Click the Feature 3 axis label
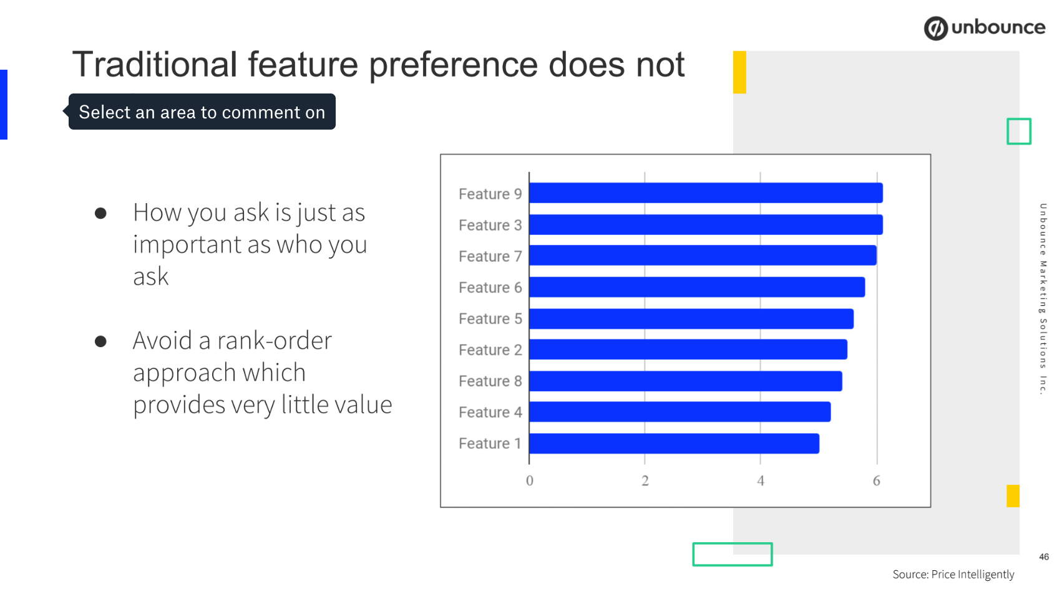This screenshot has height=597, width=1062. pyautogui.click(x=490, y=225)
